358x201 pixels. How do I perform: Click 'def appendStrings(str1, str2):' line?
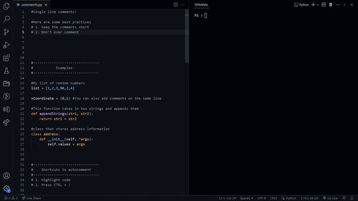(62, 114)
